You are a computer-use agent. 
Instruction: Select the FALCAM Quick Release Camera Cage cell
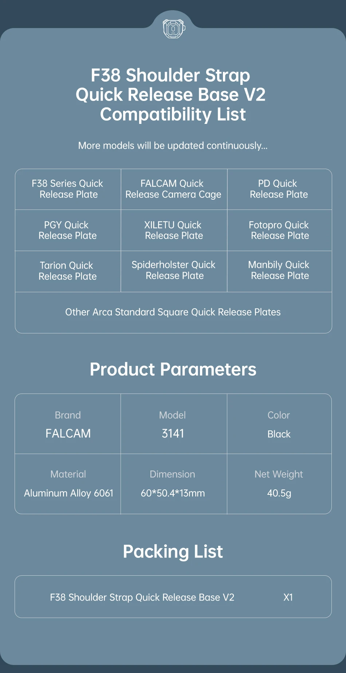tap(173, 189)
